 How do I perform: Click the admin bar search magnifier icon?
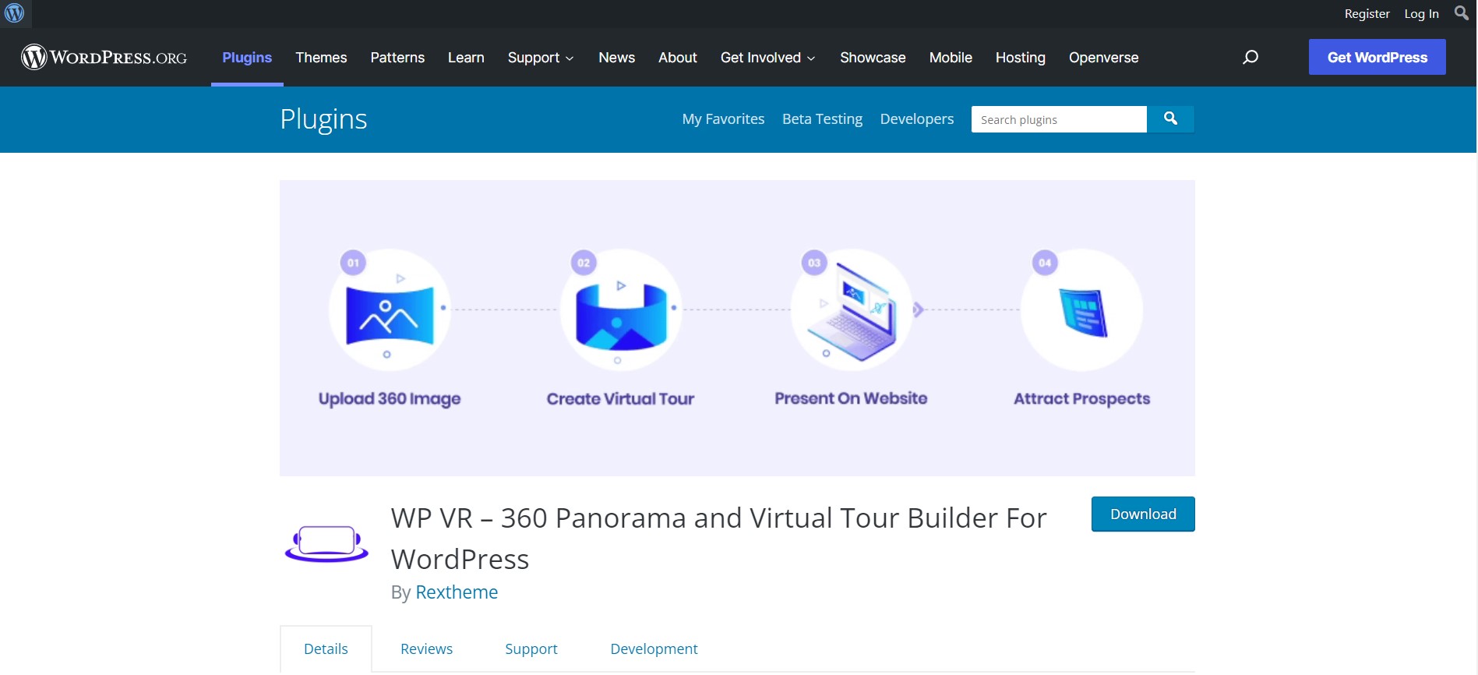pyautogui.click(x=1461, y=13)
